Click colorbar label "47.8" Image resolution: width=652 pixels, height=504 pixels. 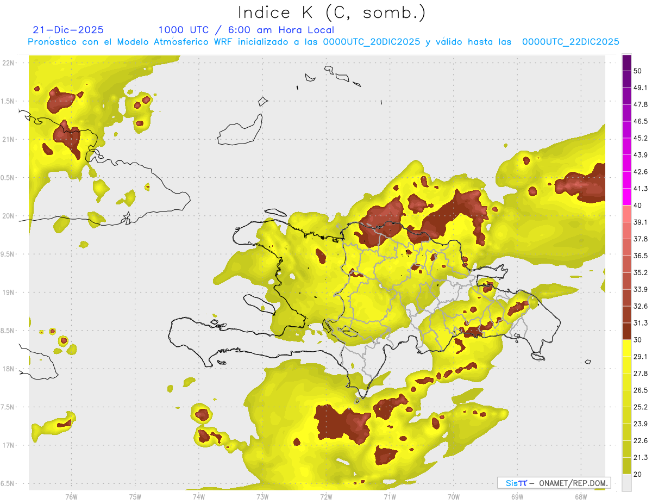coord(641,104)
